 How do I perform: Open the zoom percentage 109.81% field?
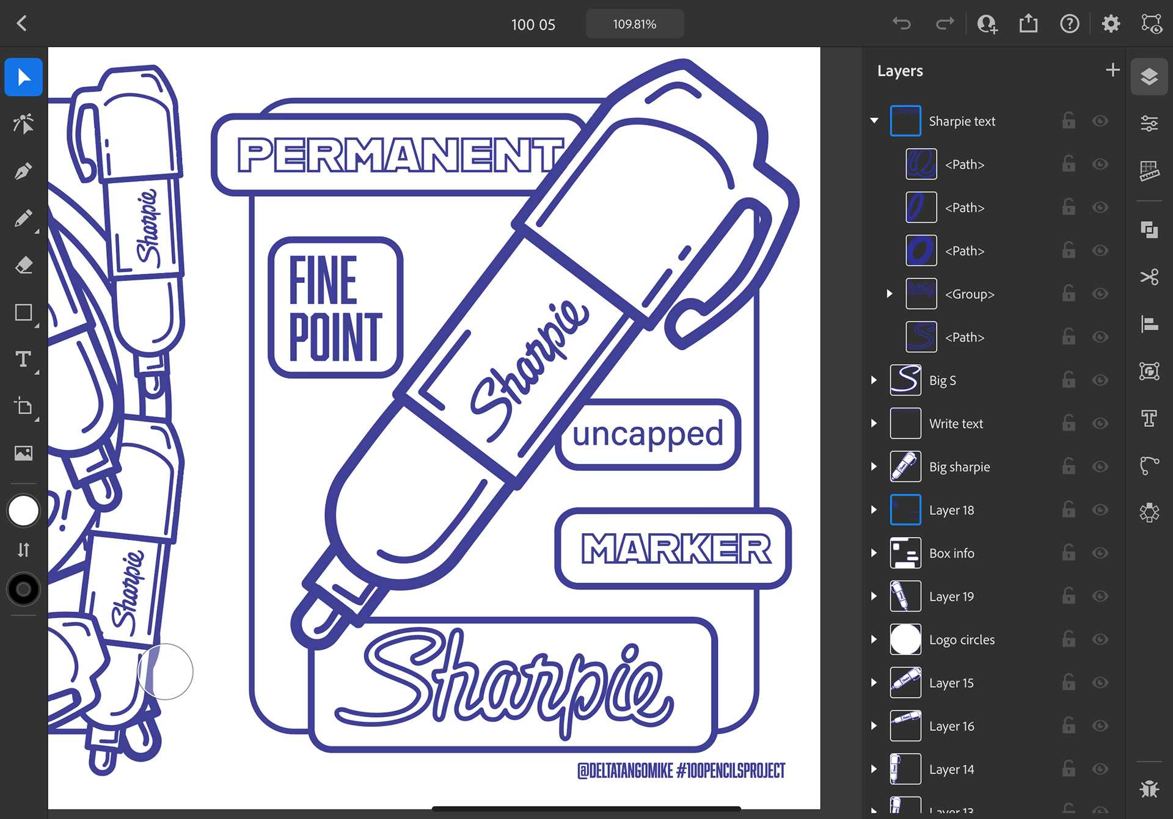coord(634,24)
